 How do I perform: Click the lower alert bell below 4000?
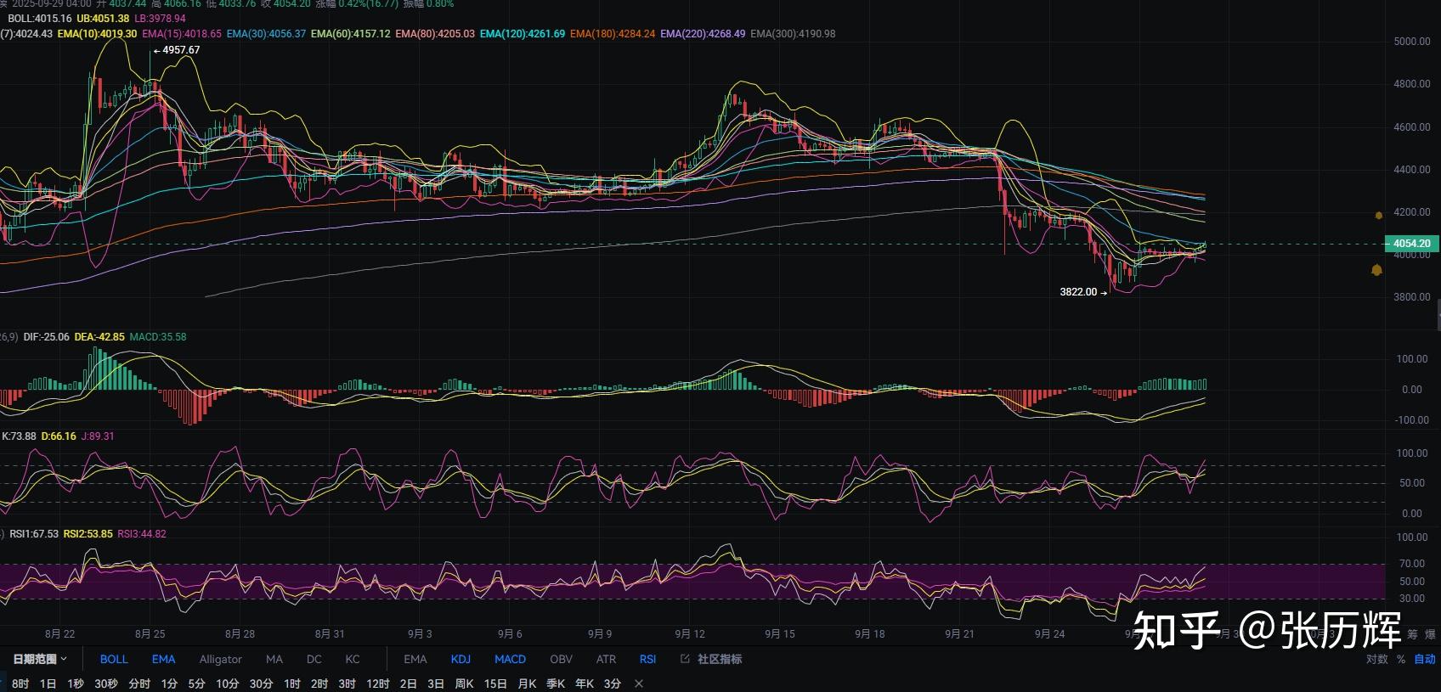1376,270
